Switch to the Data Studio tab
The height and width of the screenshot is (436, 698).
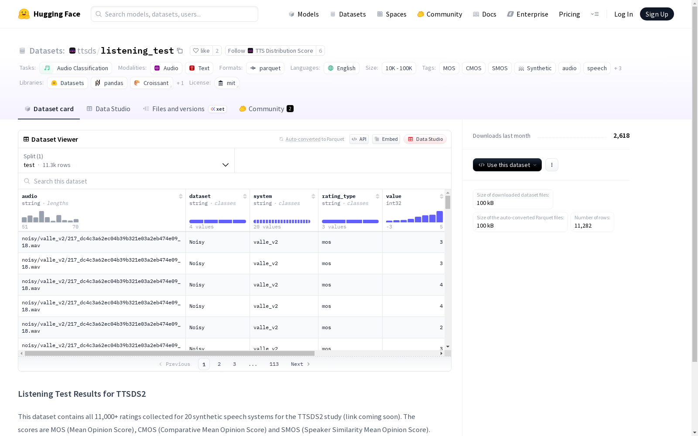point(109,109)
